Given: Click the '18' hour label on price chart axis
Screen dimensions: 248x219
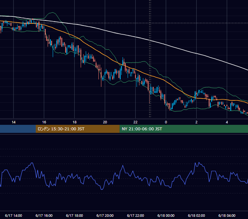Looking at the screenshot, I should coord(74,122).
